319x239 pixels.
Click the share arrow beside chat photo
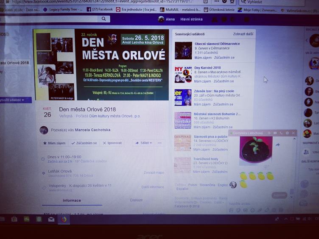[277, 145]
